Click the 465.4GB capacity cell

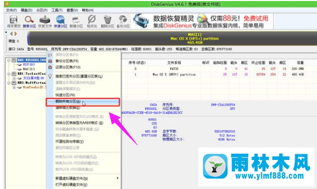[298, 74]
